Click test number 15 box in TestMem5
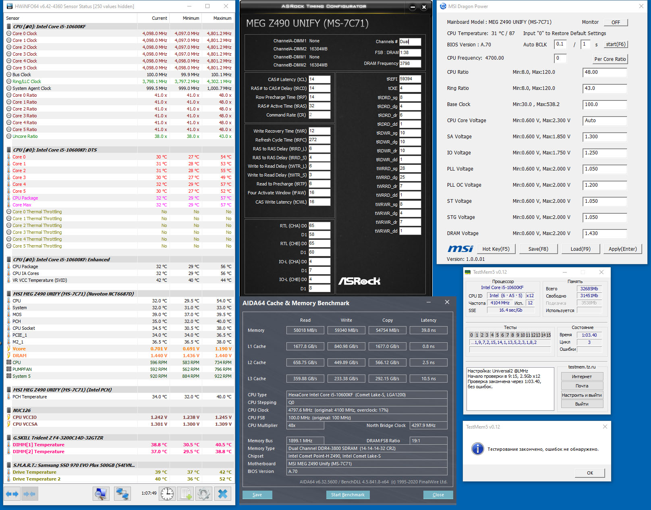Viewport: 651px width, 510px height. pyautogui.click(x=548, y=335)
